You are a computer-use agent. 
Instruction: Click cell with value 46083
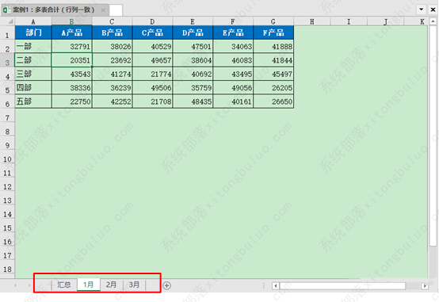[233, 60]
